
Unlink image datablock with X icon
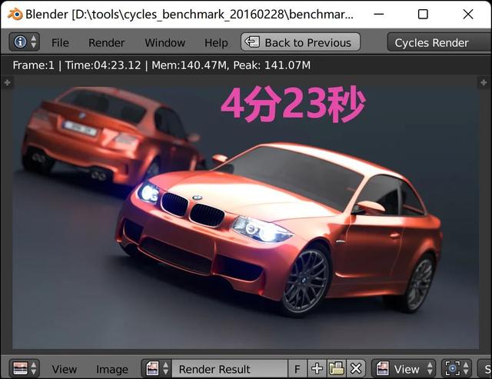pyautogui.click(x=356, y=369)
